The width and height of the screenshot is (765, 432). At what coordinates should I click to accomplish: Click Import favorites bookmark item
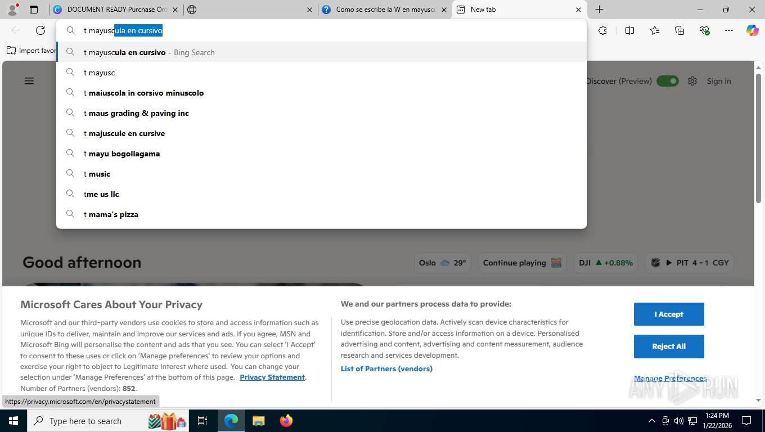click(31, 51)
